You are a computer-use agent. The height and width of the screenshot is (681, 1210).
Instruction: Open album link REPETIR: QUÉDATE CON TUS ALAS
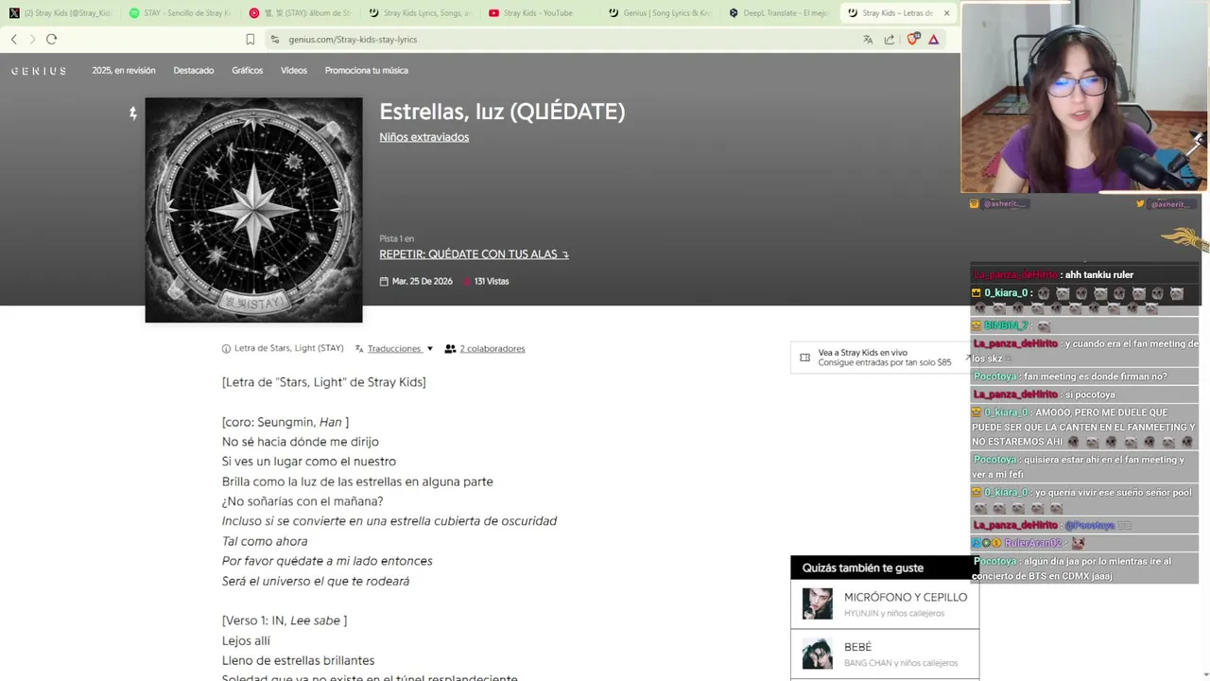pyautogui.click(x=474, y=254)
